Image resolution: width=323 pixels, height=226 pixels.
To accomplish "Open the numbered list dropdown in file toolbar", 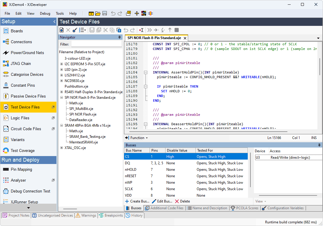I will 82,30.
